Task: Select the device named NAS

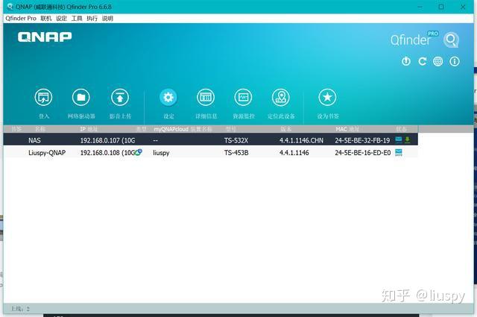Action: (34, 140)
